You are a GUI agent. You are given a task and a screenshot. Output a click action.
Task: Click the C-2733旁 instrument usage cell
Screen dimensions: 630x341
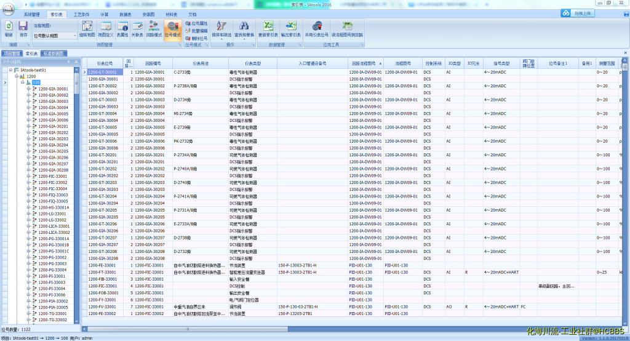coord(201,73)
